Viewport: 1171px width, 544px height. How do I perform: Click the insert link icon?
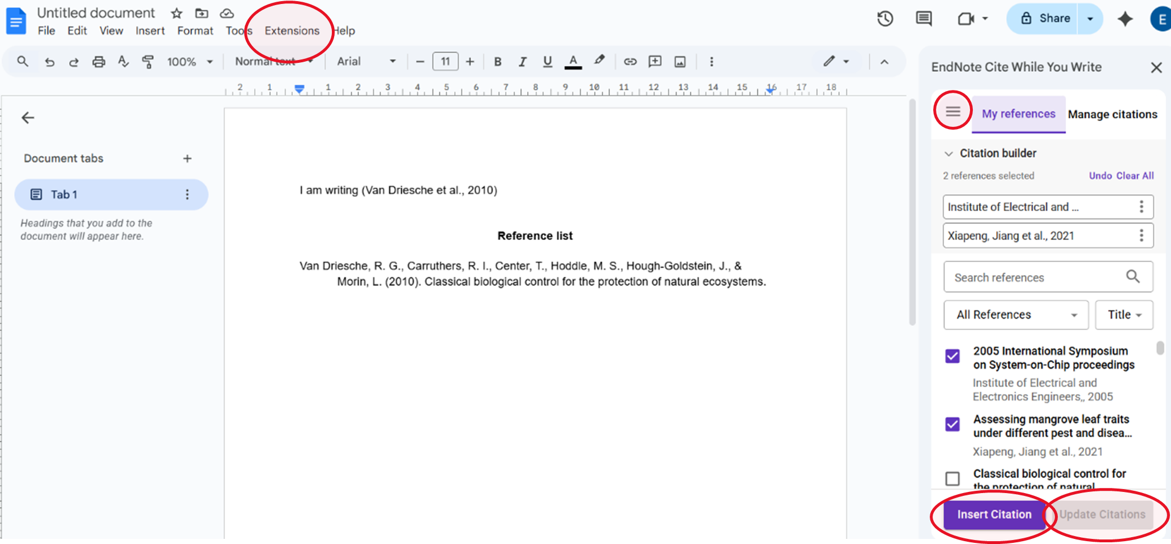pyautogui.click(x=630, y=62)
